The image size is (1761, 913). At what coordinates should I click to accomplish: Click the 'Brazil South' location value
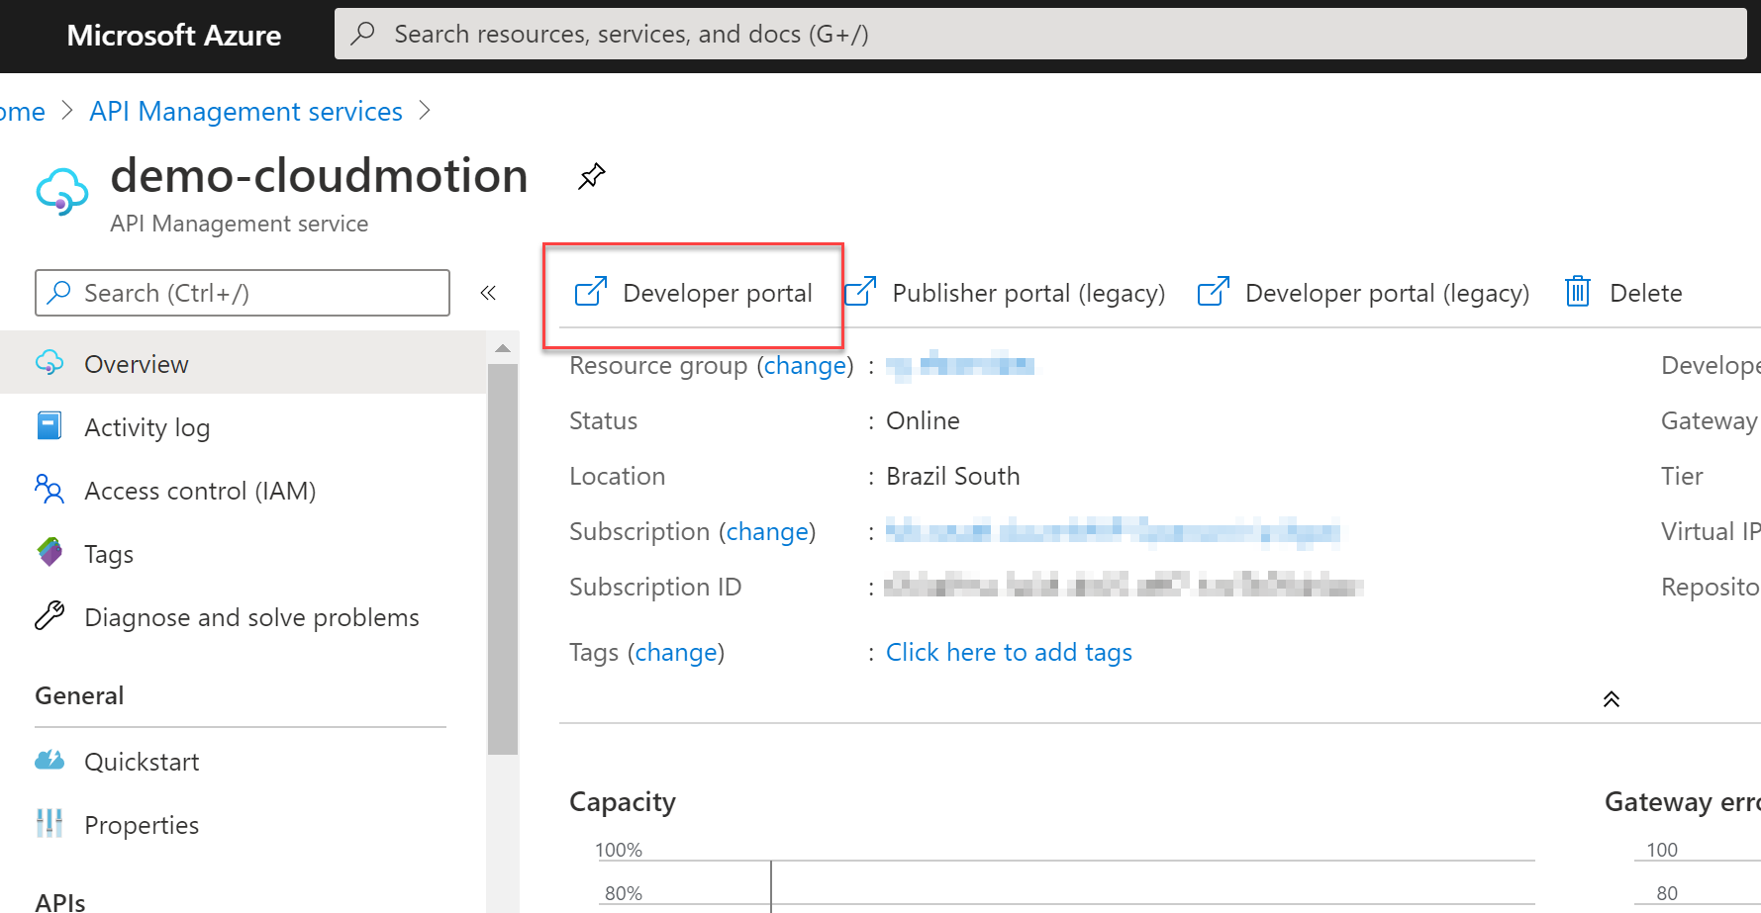point(952,476)
